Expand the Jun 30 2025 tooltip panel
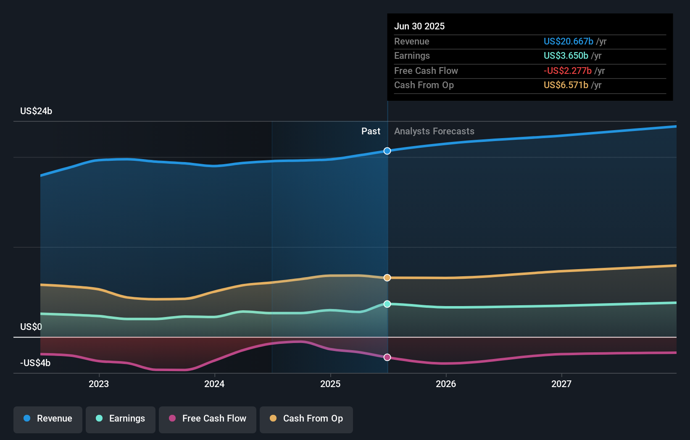 point(530,57)
